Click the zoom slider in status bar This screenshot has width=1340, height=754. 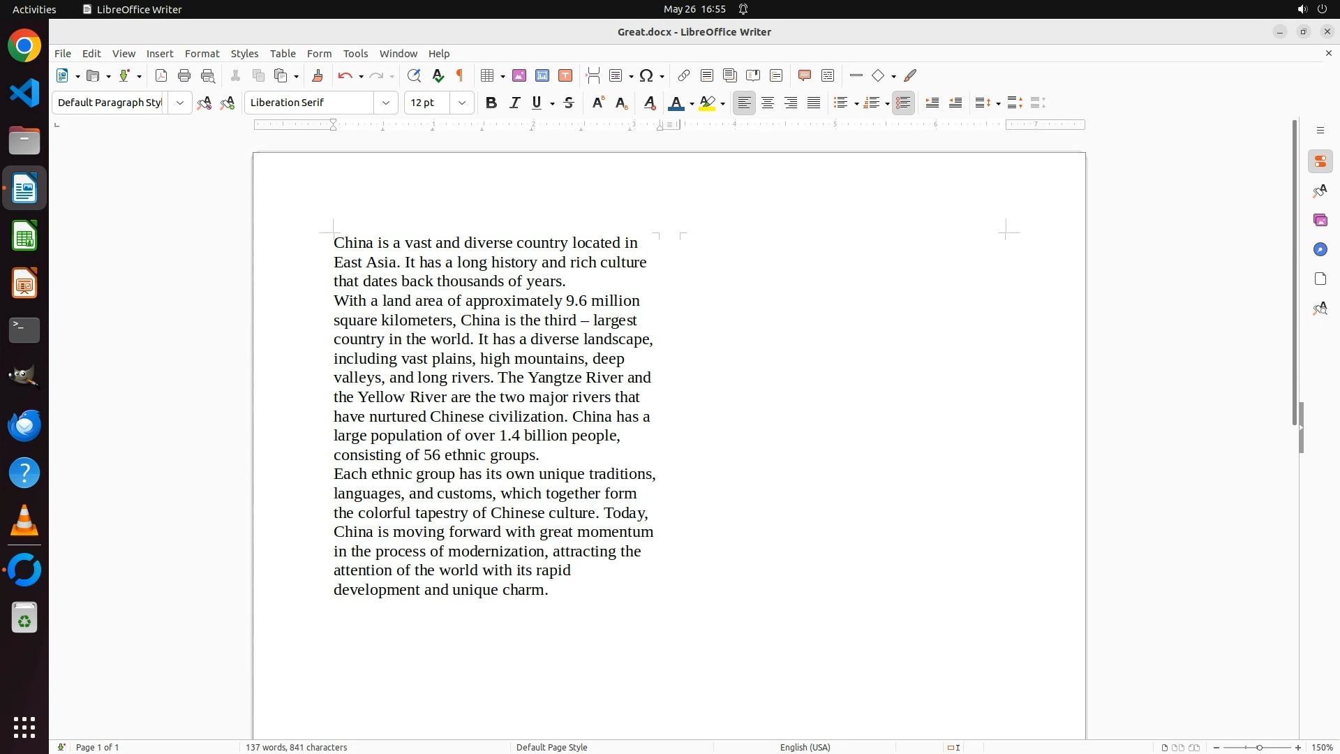tap(1258, 747)
